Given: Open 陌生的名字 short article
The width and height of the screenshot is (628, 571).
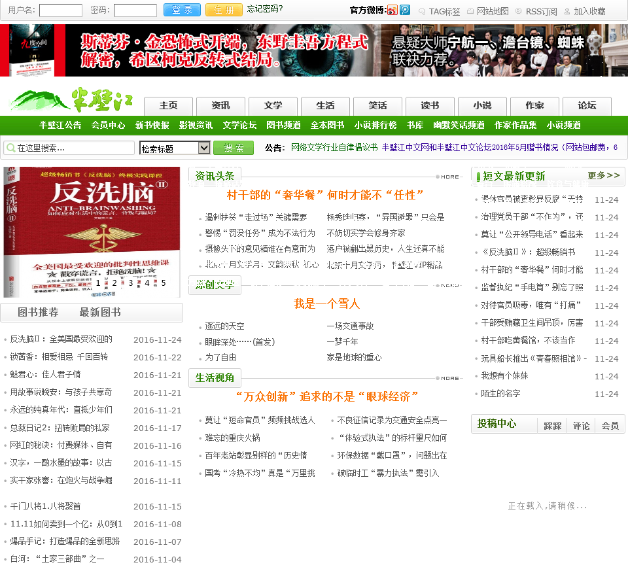Looking at the screenshot, I should (500, 393).
